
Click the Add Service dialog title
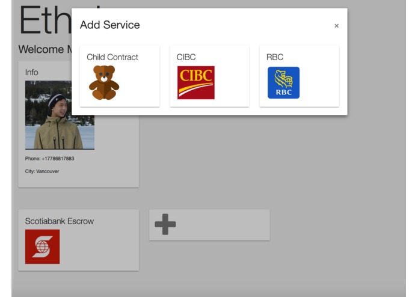click(x=110, y=25)
